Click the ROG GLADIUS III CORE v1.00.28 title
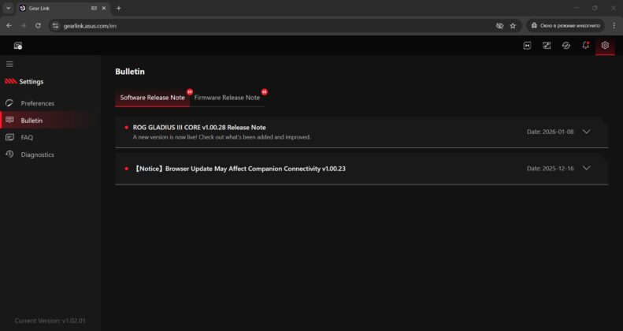Image resolution: width=623 pixels, height=331 pixels. 199,127
